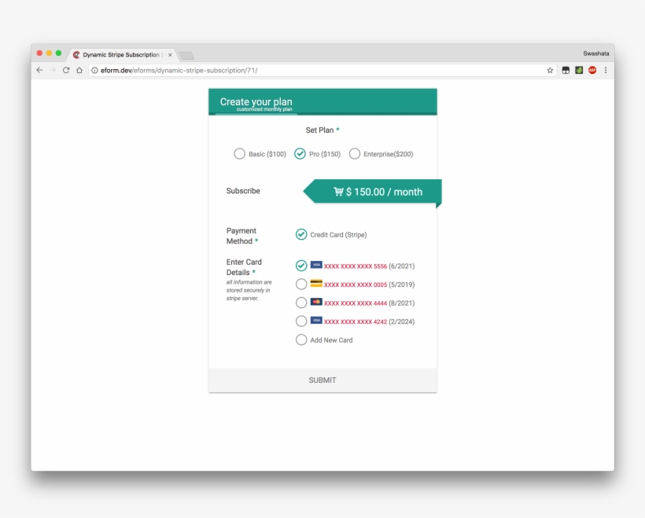Select the Basic ($100) plan

pos(239,154)
